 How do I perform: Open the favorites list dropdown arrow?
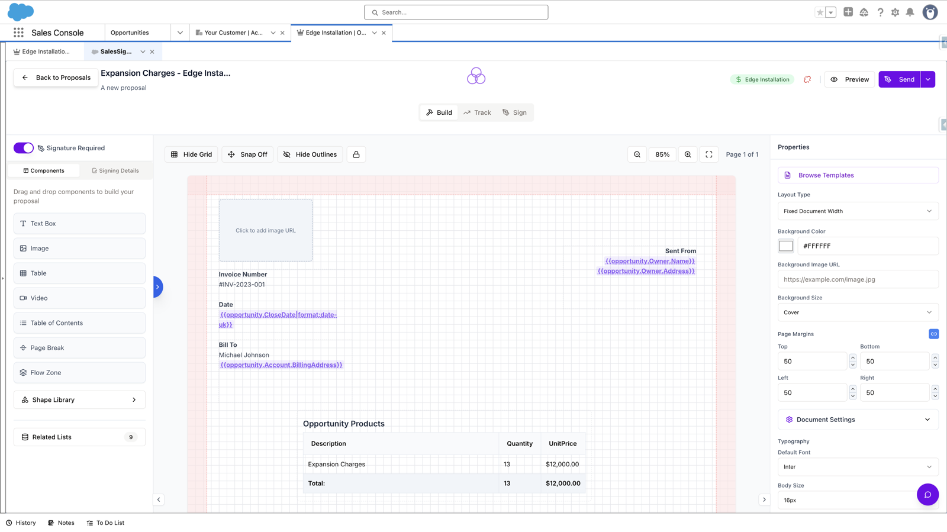pos(831,12)
